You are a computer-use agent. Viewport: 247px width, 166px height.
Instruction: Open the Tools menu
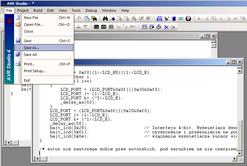[76, 10]
